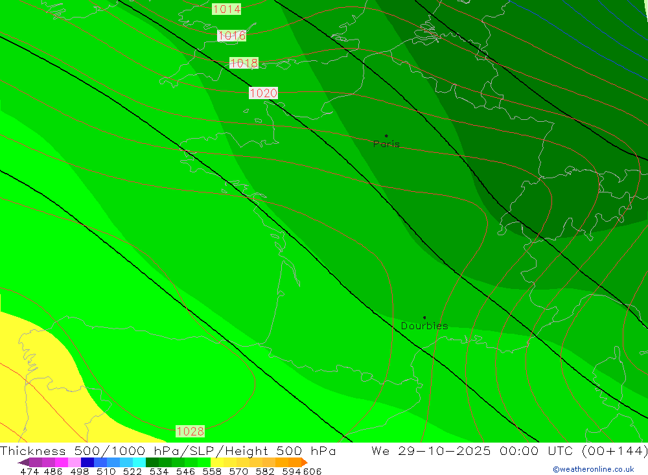This screenshot has height=475, width=648.
Task: Select the Paris city label
Action: tap(386, 144)
